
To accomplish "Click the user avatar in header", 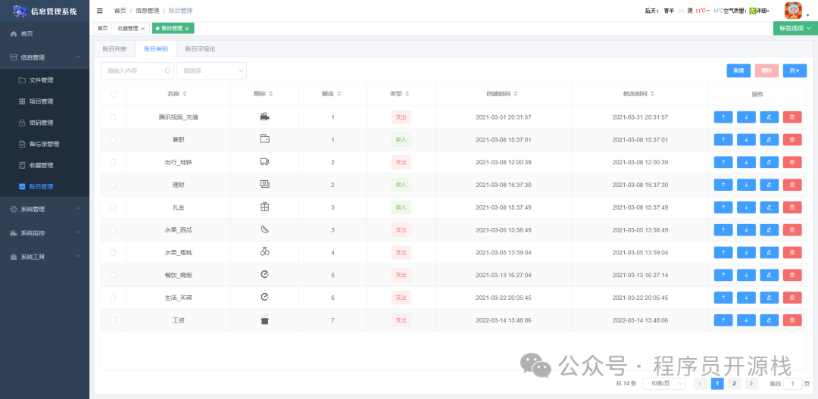I will pyautogui.click(x=793, y=11).
